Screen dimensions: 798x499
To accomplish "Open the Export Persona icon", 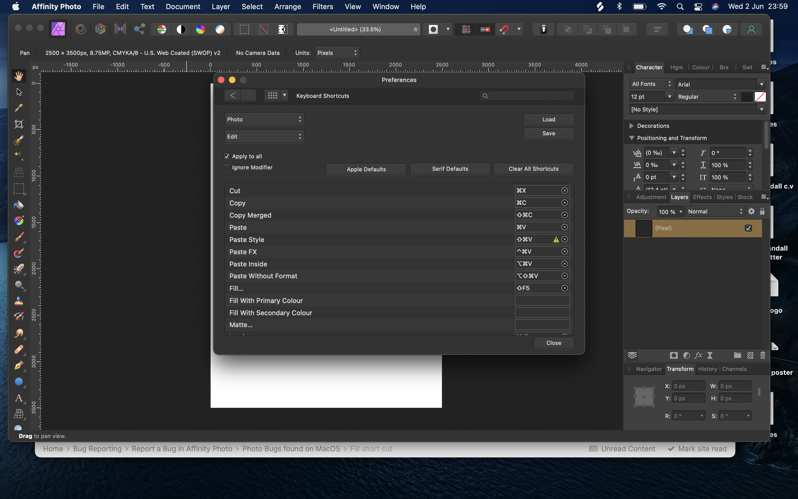I will coord(139,29).
